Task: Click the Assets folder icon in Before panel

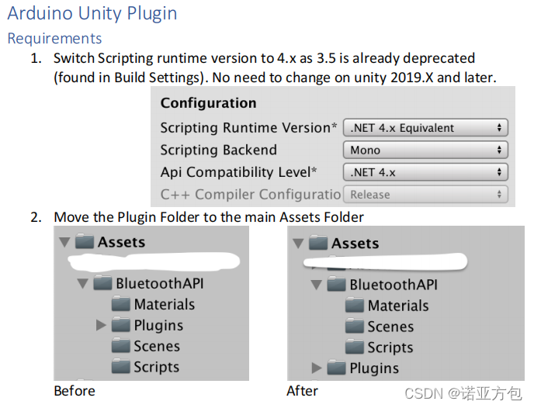Action: (x=85, y=241)
